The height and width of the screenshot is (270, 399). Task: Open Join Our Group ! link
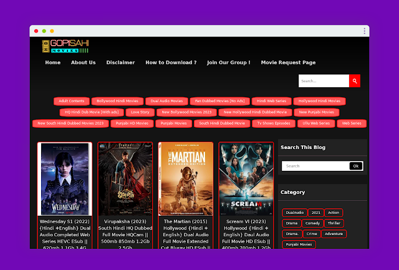[228, 62]
